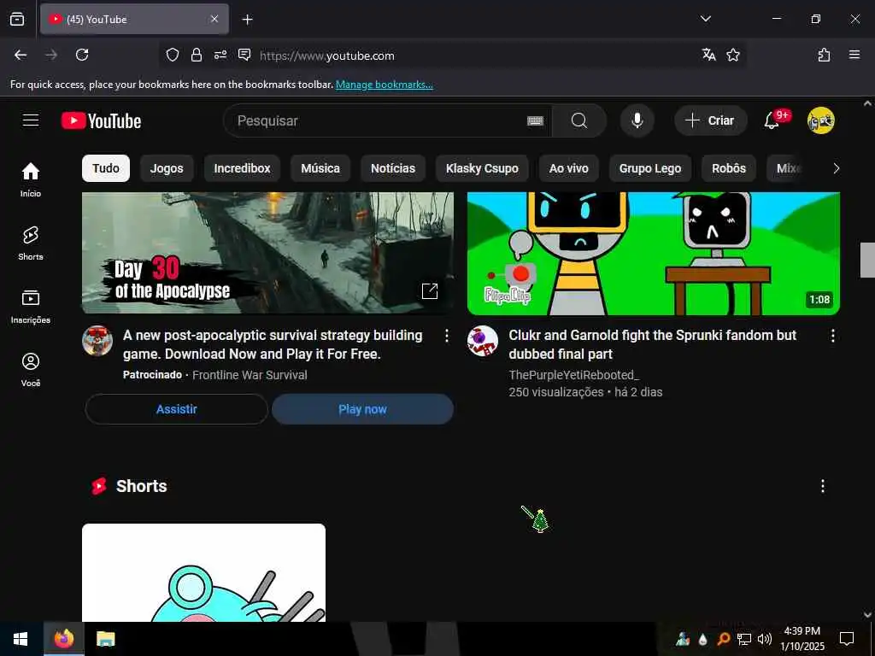
Task: Click the magnifier search button
Action: (x=579, y=120)
